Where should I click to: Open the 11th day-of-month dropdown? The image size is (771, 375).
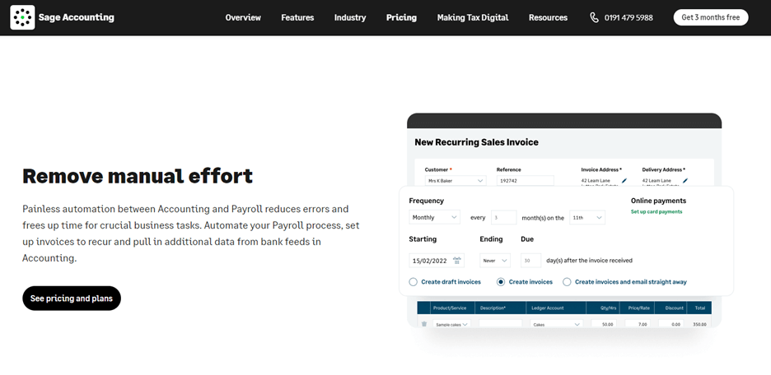point(587,217)
